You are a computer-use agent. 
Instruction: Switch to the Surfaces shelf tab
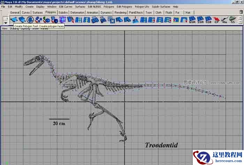pyautogui.click(x=38, y=13)
